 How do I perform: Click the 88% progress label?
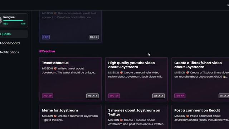coord(6,24)
